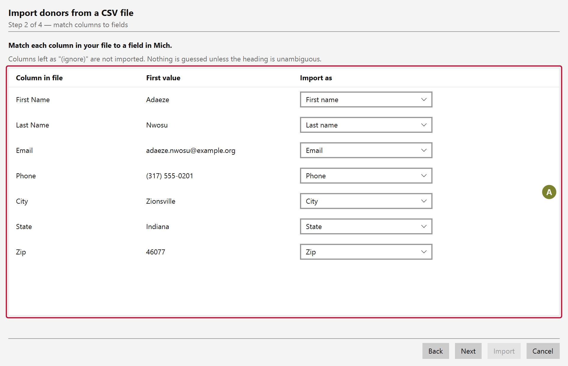Click the 'State' file column label
Viewport: 568px width, 366px height.
(24, 227)
